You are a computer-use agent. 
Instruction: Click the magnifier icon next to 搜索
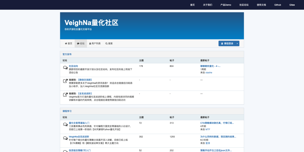point(107,43)
